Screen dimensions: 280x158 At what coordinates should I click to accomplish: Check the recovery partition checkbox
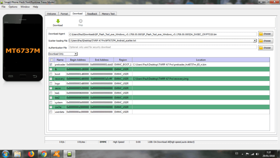(51, 79)
